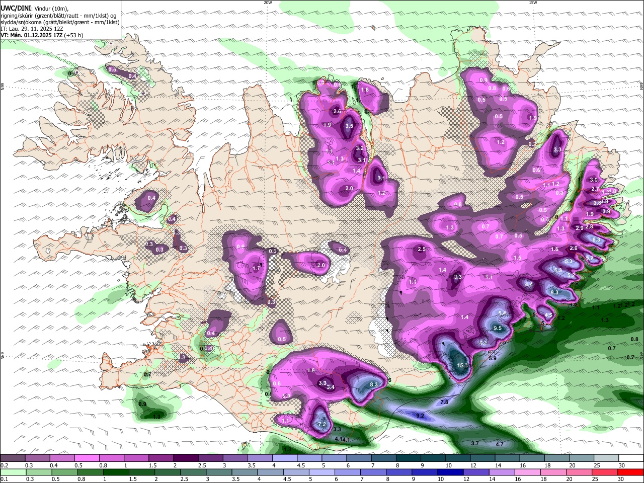Select the 3.0 value in the east
Viewport: 644px width, 483px height.
pyautogui.click(x=594, y=180)
